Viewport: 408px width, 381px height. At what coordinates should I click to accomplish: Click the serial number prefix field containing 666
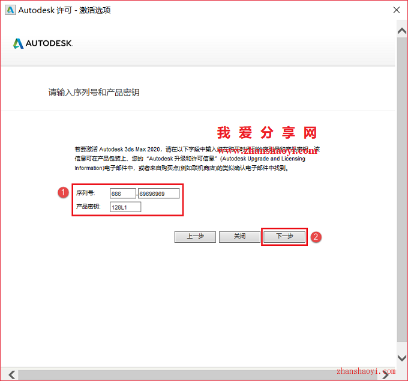tap(123, 194)
